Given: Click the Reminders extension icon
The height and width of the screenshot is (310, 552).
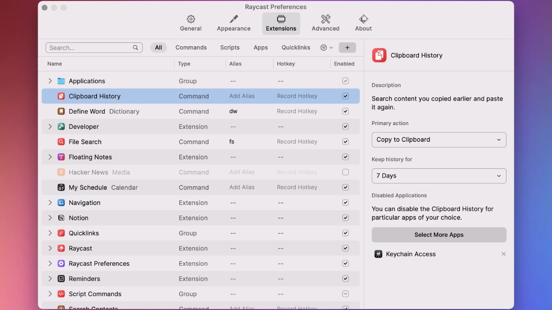Looking at the screenshot, I should 61,278.
